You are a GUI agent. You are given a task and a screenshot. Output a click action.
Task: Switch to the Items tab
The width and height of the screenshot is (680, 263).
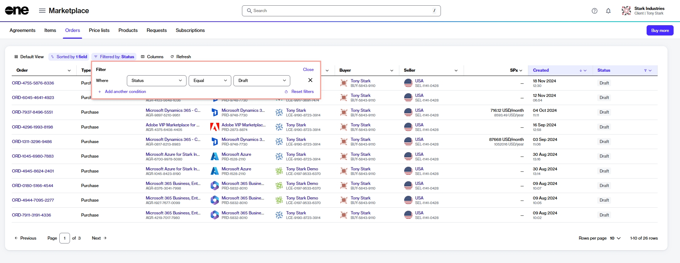(x=50, y=30)
